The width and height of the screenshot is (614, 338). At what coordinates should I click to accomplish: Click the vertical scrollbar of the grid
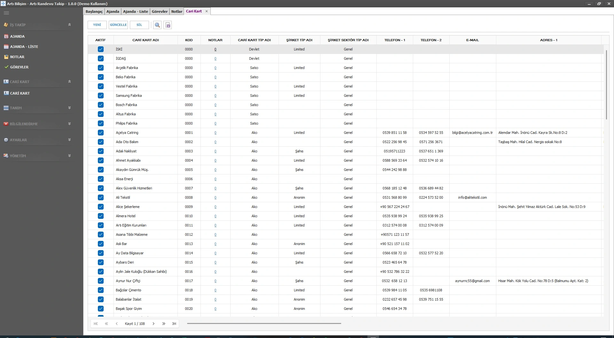point(606,85)
